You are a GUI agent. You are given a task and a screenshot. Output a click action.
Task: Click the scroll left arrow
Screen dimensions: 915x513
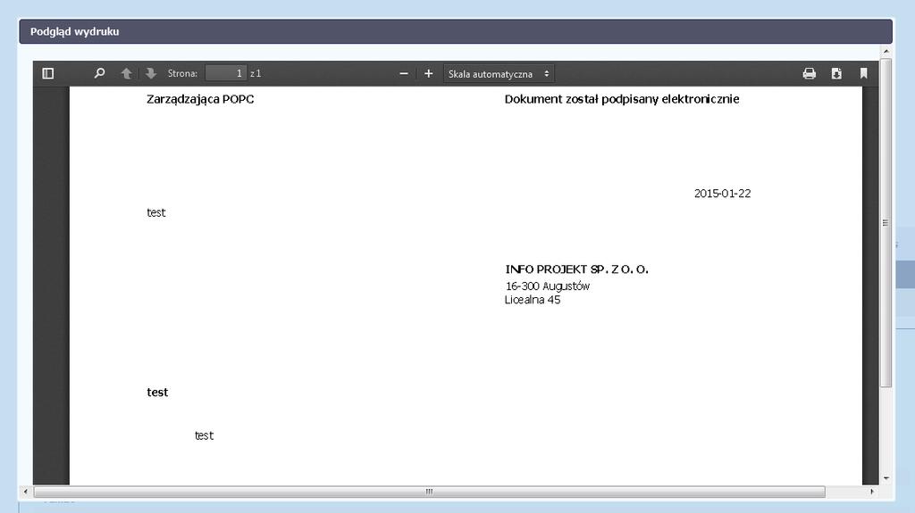25,492
